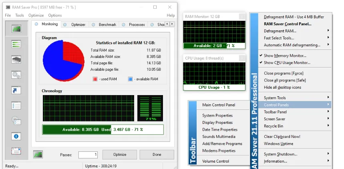Switch to the Monitoring tab
Viewport: 344px width, 169px height.
pos(46,24)
